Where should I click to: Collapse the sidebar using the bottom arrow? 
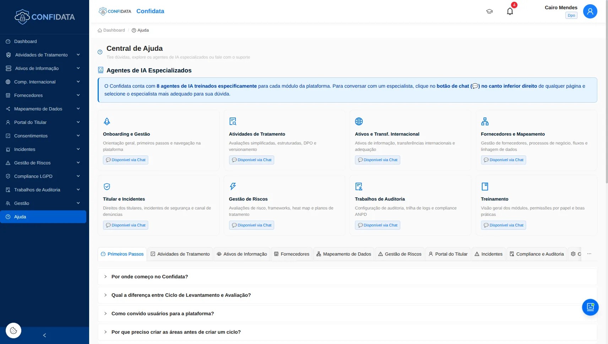point(44,335)
